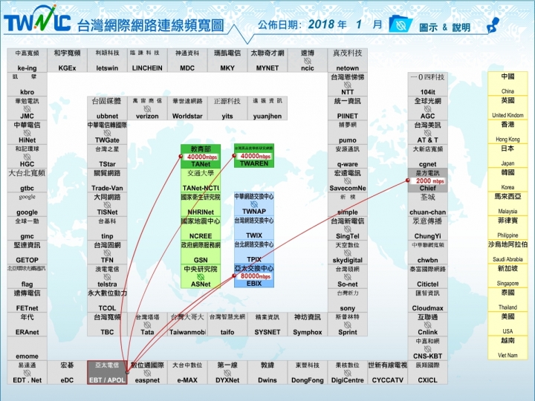Click the IPv6 icon in TWGate tile

[x=107, y=133]
